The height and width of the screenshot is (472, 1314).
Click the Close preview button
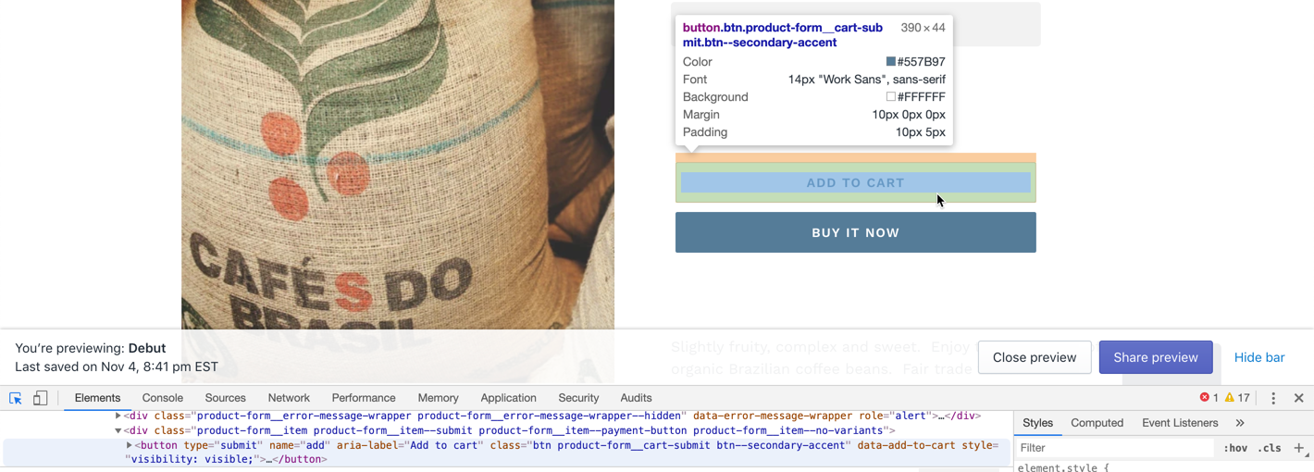[x=1035, y=357]
